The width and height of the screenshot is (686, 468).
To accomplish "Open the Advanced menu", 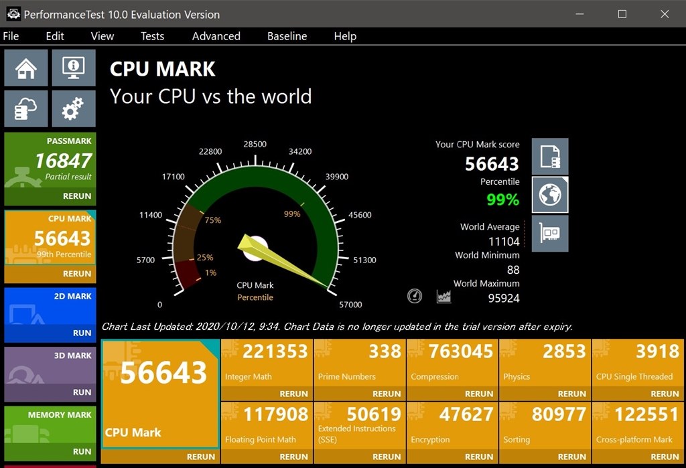I will (x=216, y=36).
